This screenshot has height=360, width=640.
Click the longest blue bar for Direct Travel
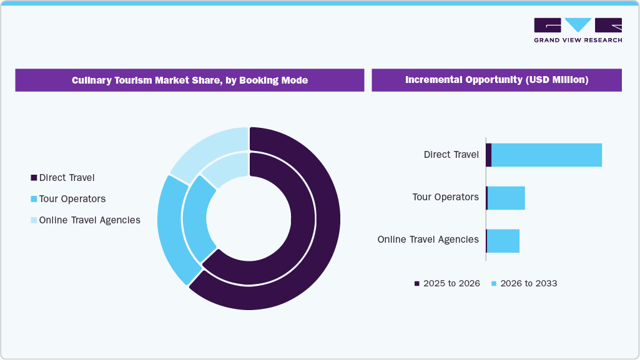point(546,154)
